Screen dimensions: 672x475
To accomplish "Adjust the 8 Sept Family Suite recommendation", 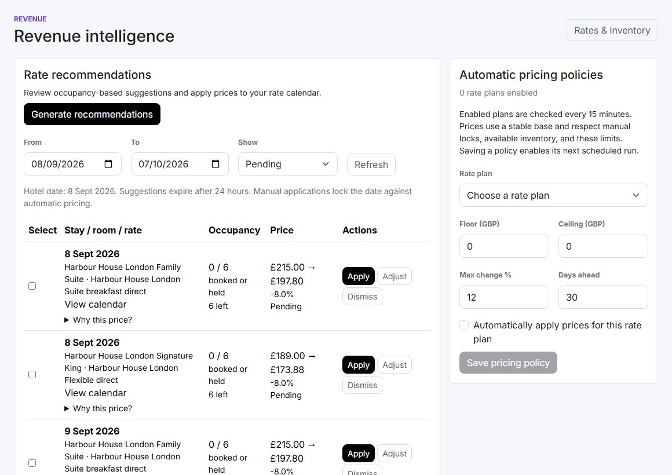I will (395, 276).
